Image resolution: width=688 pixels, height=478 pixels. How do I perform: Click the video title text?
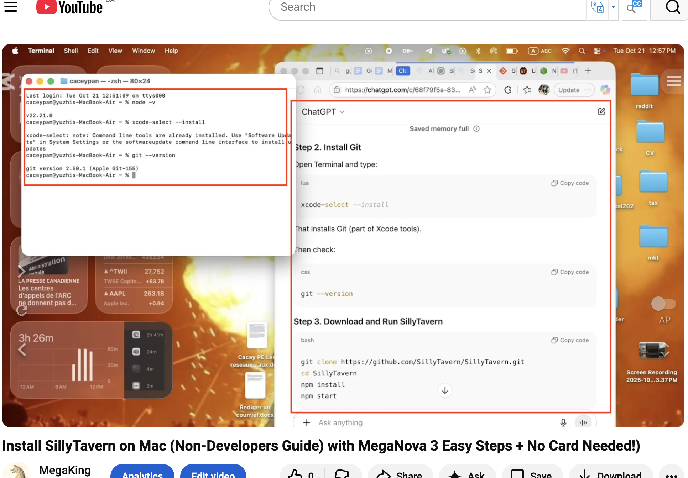[320, 446]
